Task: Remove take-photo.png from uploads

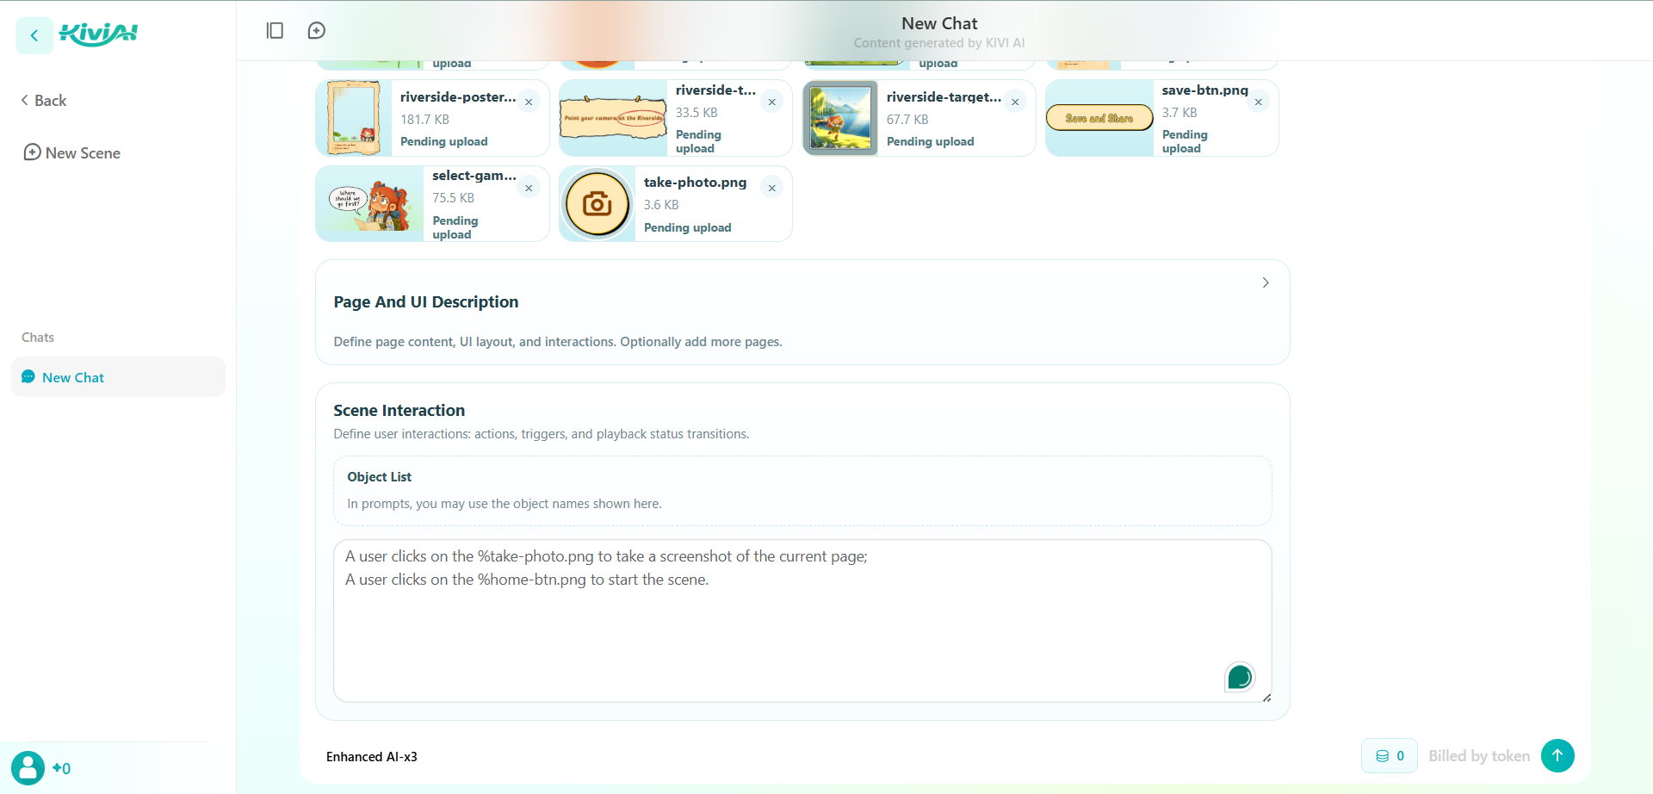Action: point(772,189)
